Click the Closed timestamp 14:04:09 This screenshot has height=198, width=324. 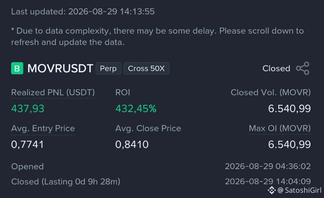tap(268, 181)
